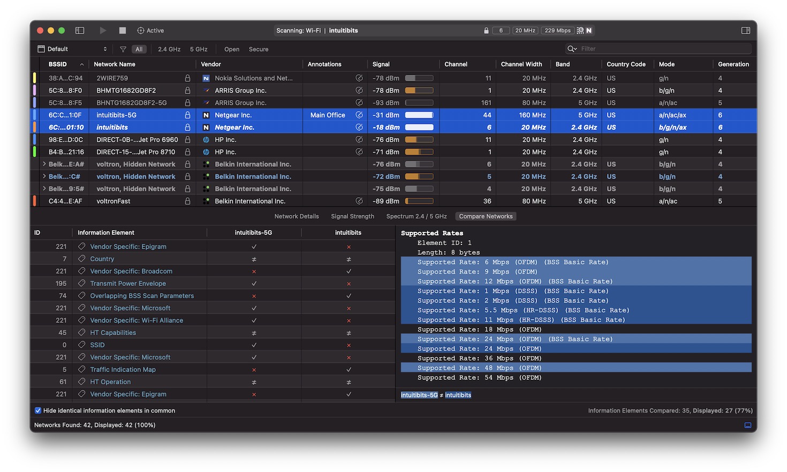The width and height of the screenshot is (787, 472).
Task: Click the annotation icon in 2WIRE759 row
Action: tap(359, 78)
